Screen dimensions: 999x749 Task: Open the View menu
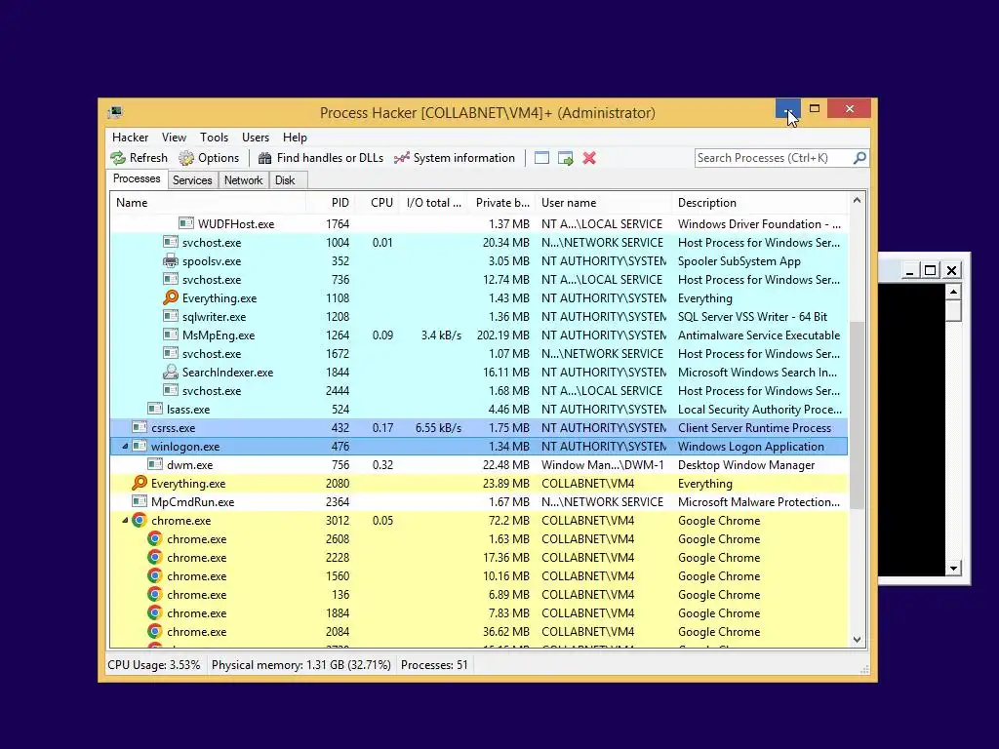[174, 138]
